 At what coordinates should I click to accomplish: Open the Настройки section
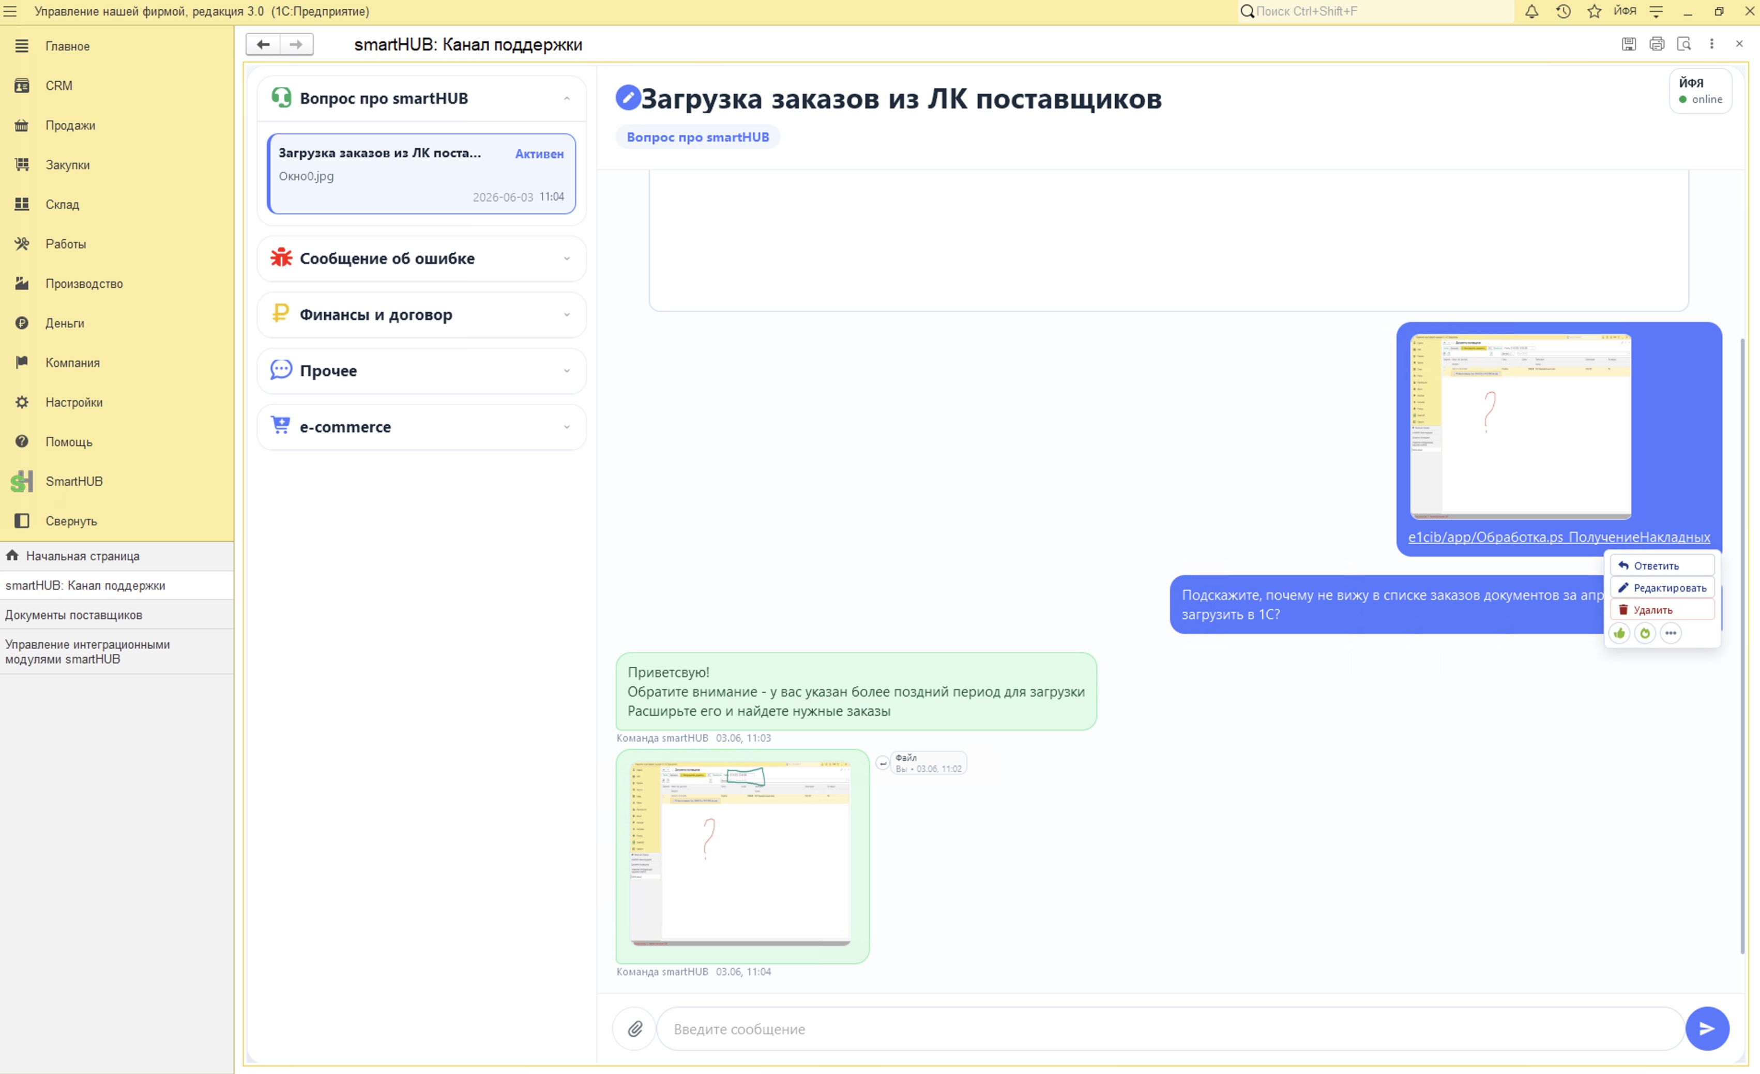pos(117,403)
